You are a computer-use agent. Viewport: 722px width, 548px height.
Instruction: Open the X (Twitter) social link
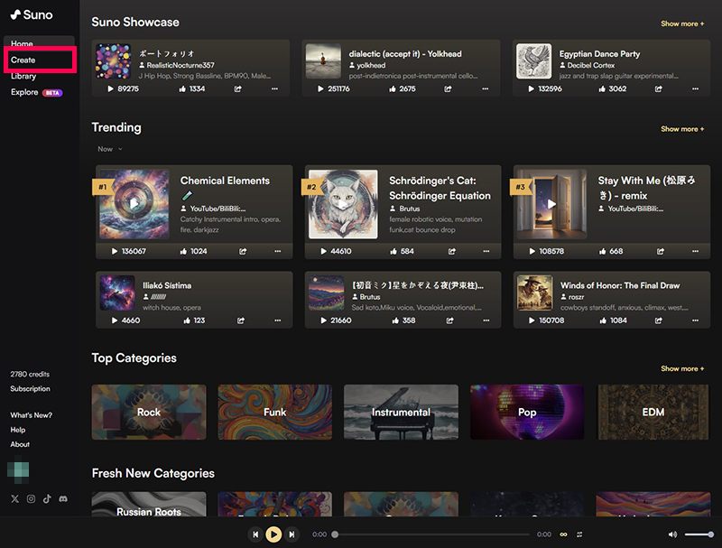[x=15, y=498]
